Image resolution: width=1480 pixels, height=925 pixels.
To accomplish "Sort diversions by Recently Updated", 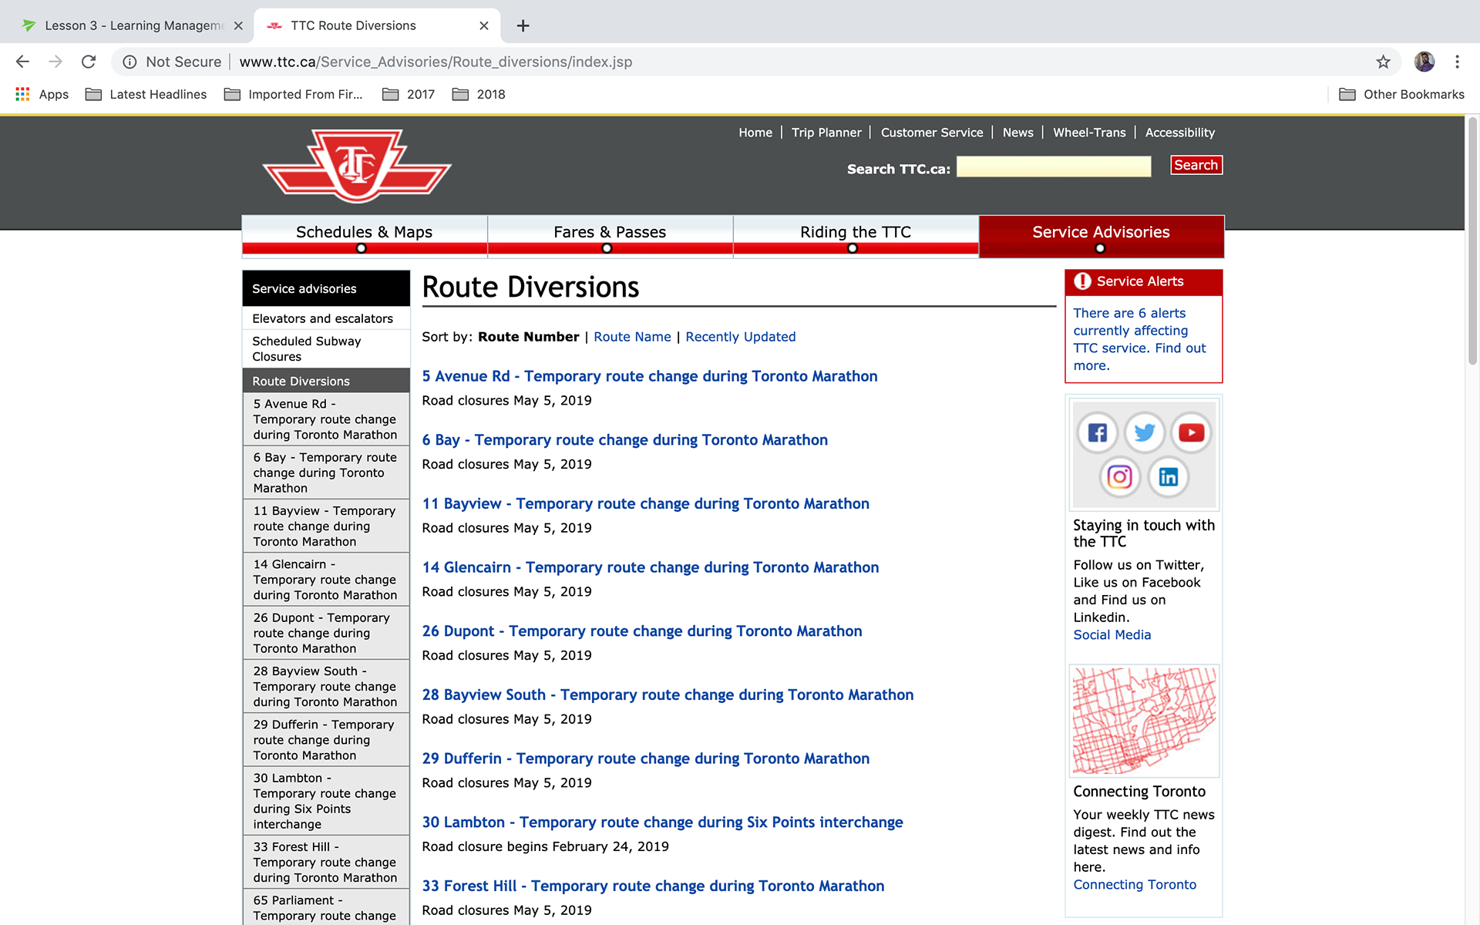I will click(x=740, y=337).
